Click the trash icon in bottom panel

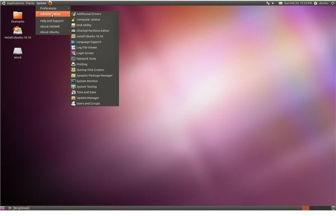point(333,208)
